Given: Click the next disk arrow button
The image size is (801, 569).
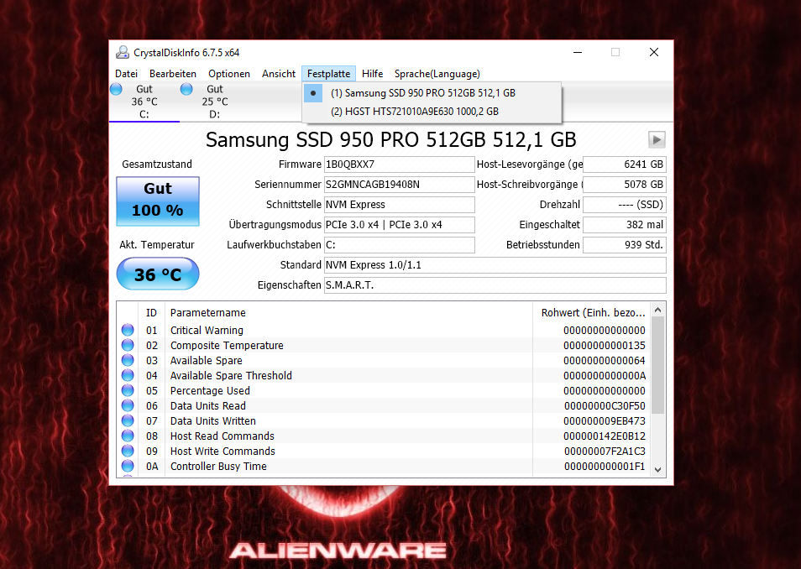Looking at the screenshot, I should [x=657, y=140].
